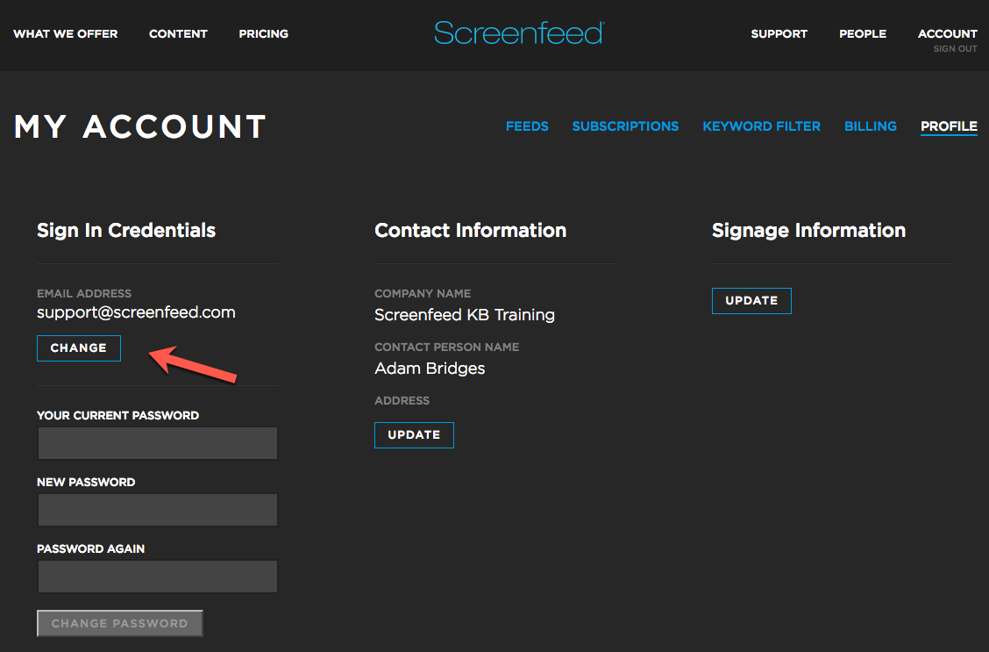Open the Support page
This screenshot has width=989, height=652.
(779, 34)
